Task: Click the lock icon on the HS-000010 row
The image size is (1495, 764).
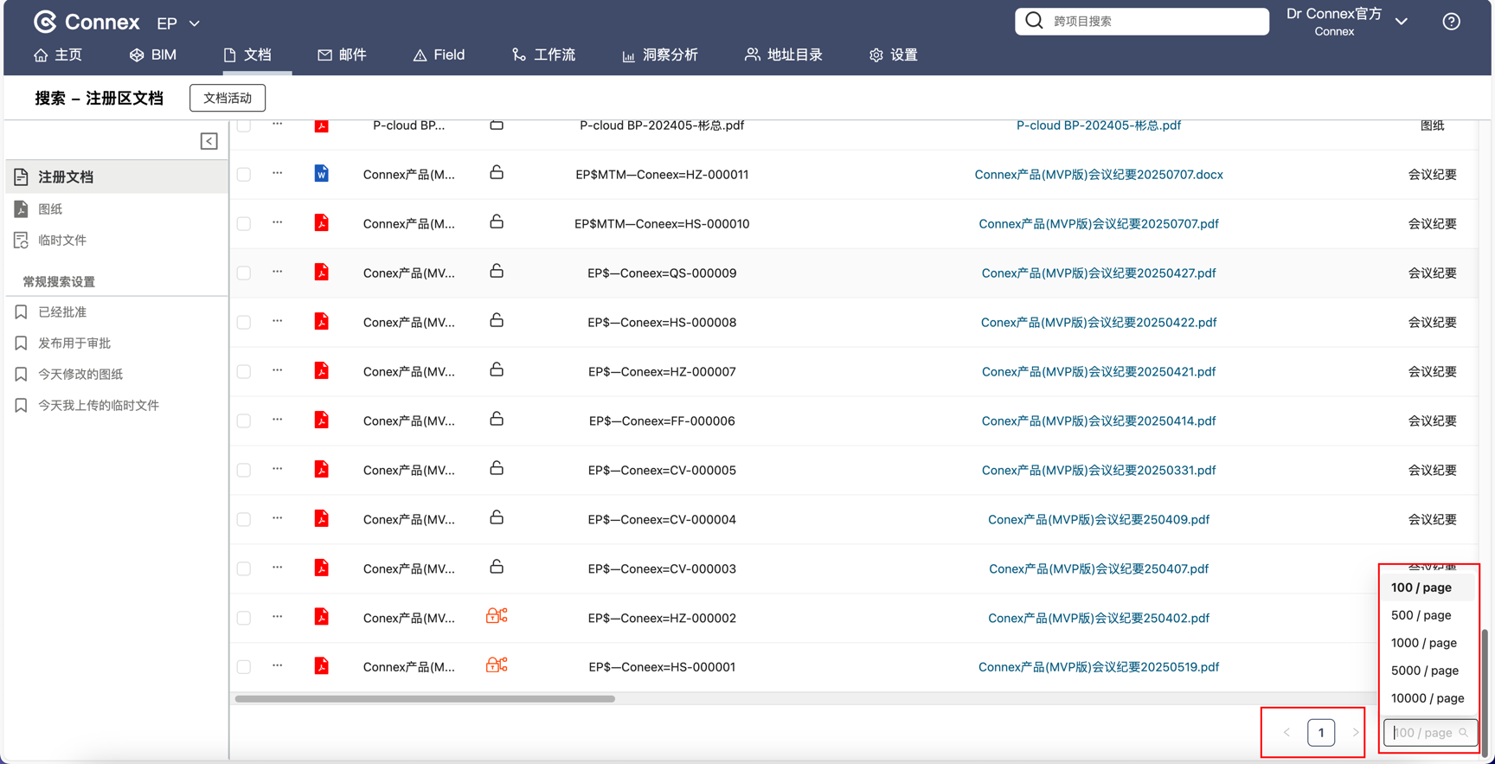Action: (x=497, y=222)
